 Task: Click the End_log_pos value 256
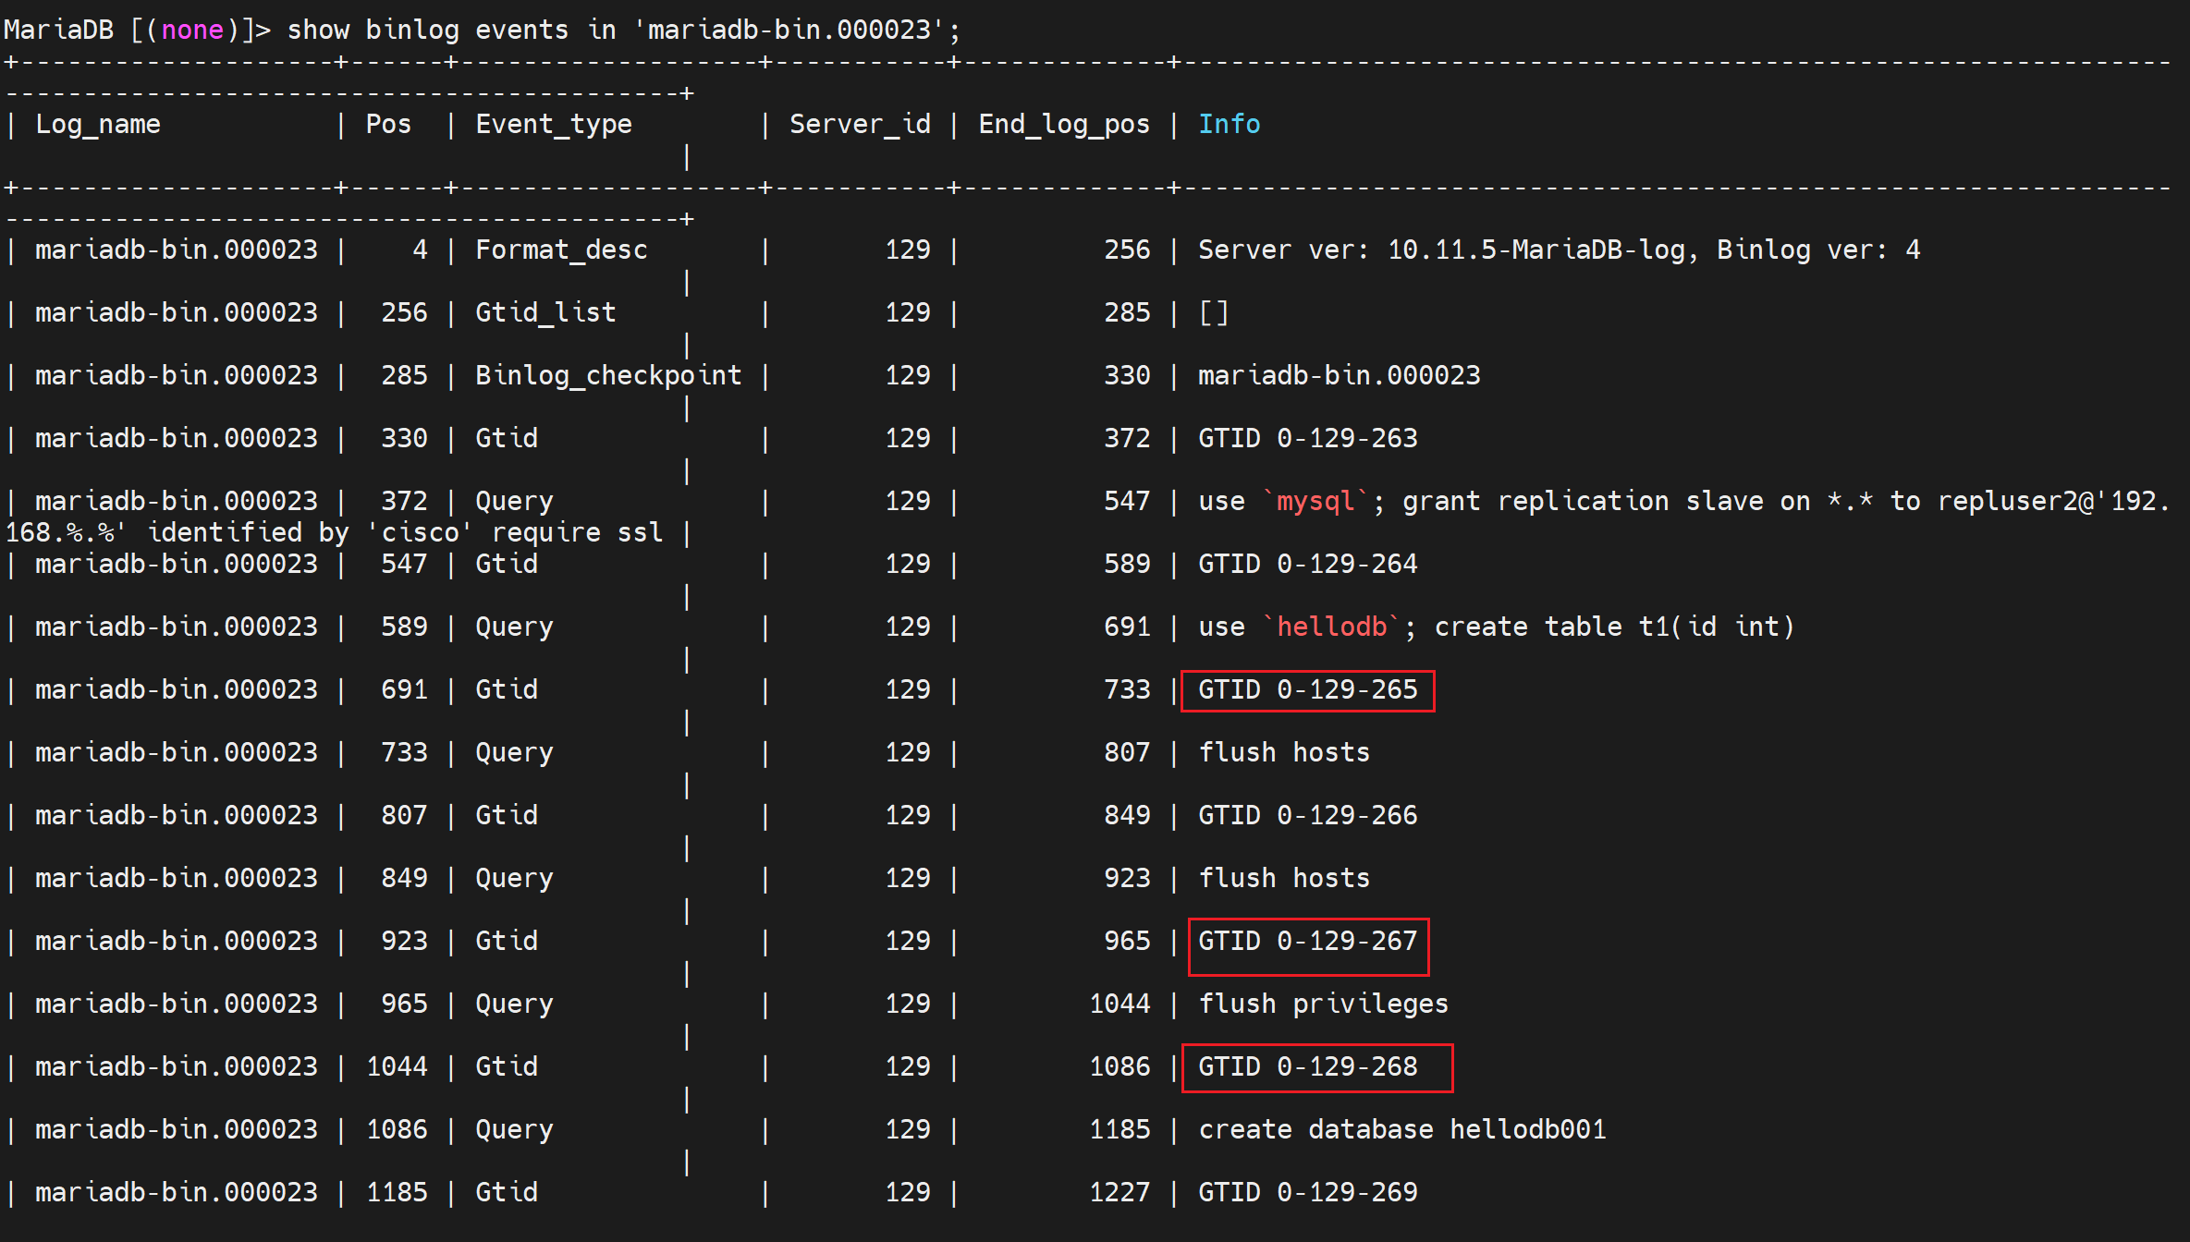[x=1127, y=250]
